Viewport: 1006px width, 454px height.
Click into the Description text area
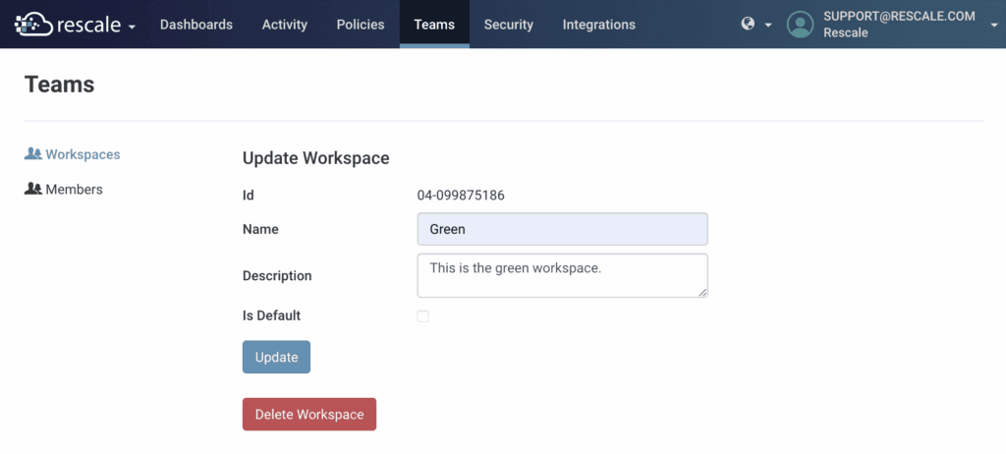coord(562,275)
